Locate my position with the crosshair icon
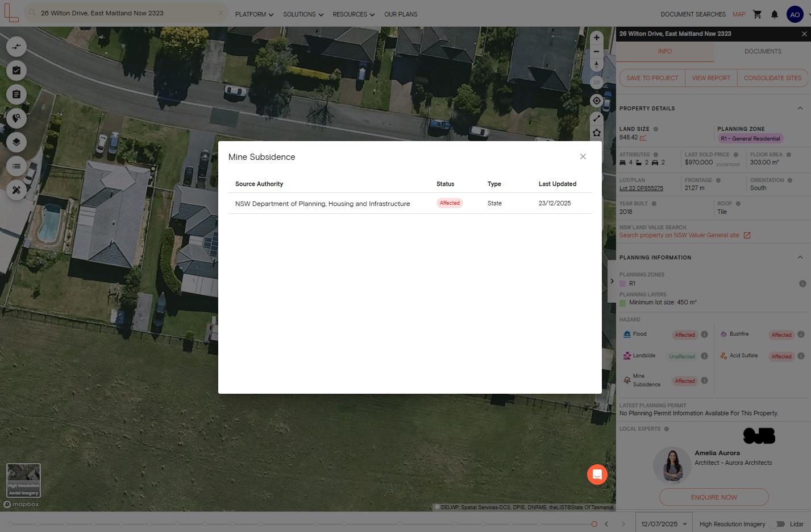This screenshot has width=811, height=532. (596, 101)
